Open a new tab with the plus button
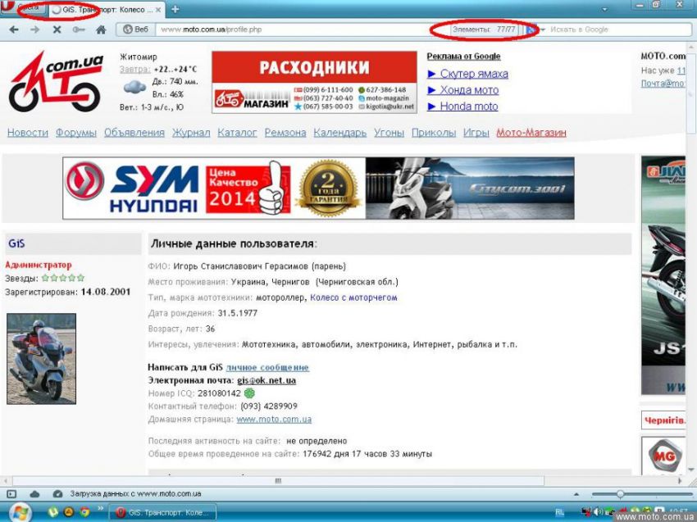The image size is (697, 522). (175, 9)
